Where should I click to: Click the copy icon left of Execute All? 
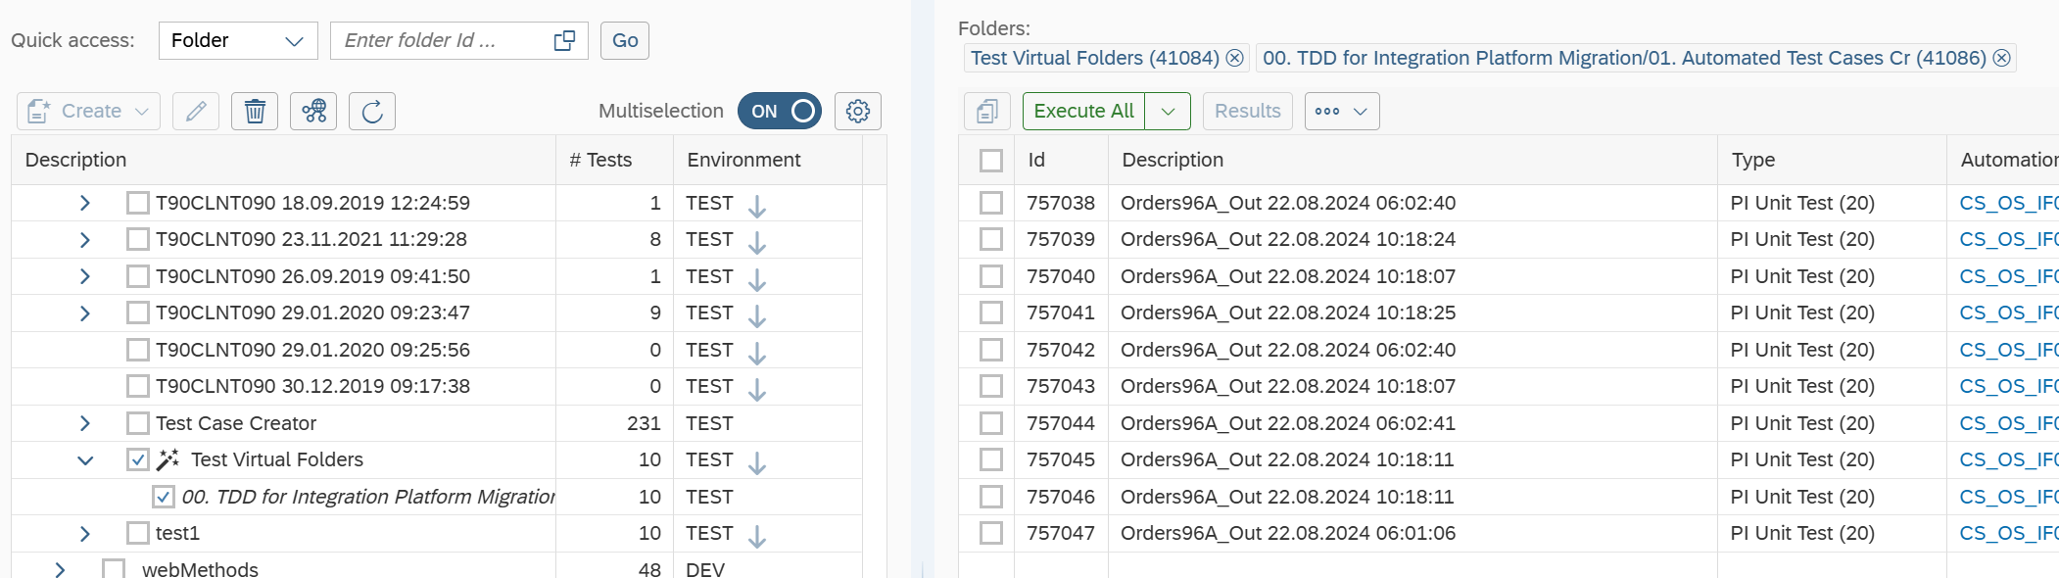[987, 112]
